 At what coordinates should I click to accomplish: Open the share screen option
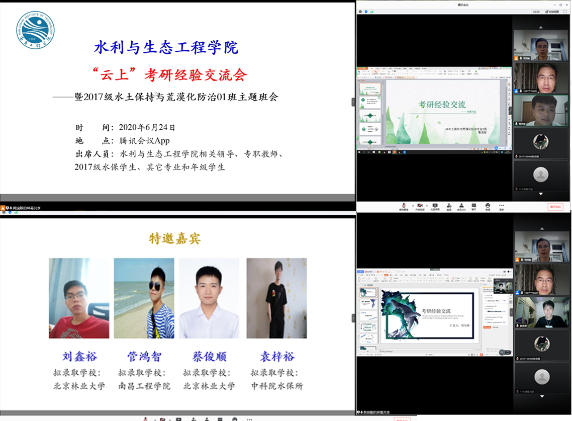coord(434,206)
